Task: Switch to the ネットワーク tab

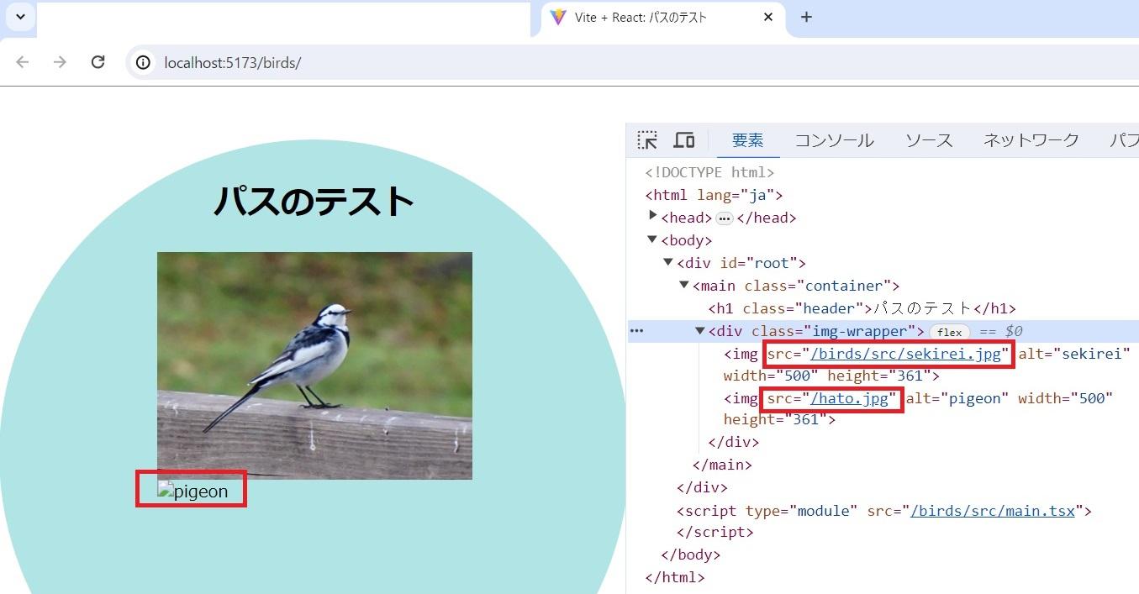Action: [x=1030, y=139]
